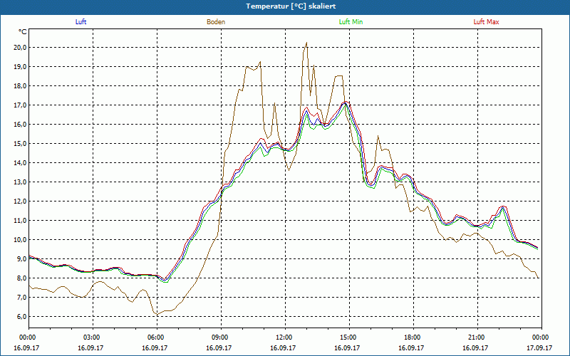
Task: Click the 18,0 y-axis value
Action: click(x=20, y=86)
